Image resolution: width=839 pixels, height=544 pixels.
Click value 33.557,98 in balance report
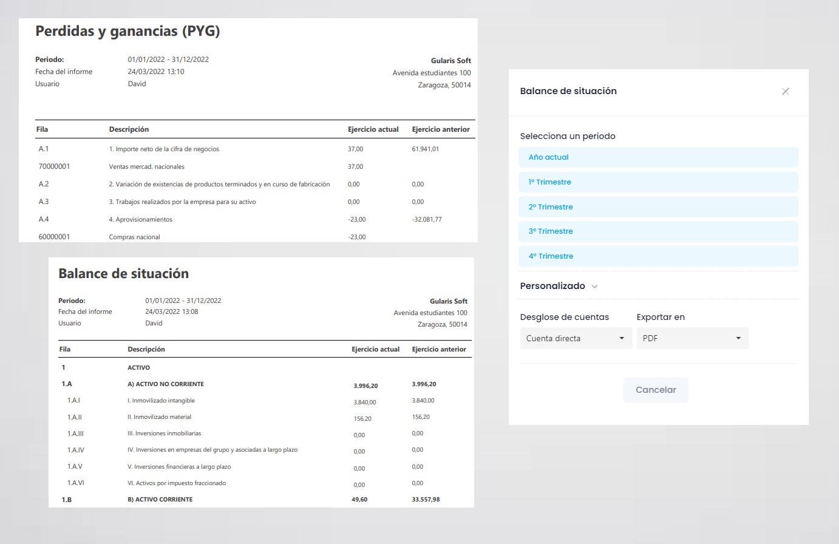(x=426, y=499)
